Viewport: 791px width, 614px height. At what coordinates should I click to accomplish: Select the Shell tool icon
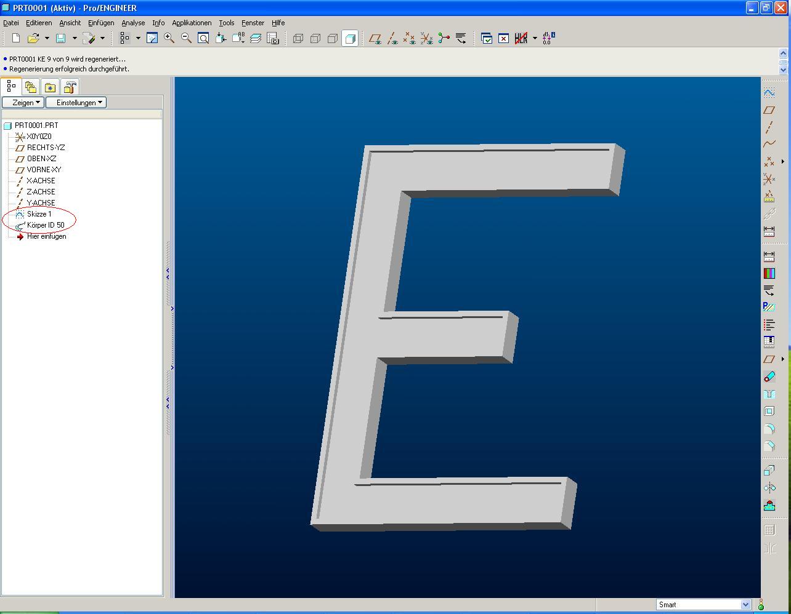(x=769, y=412)
